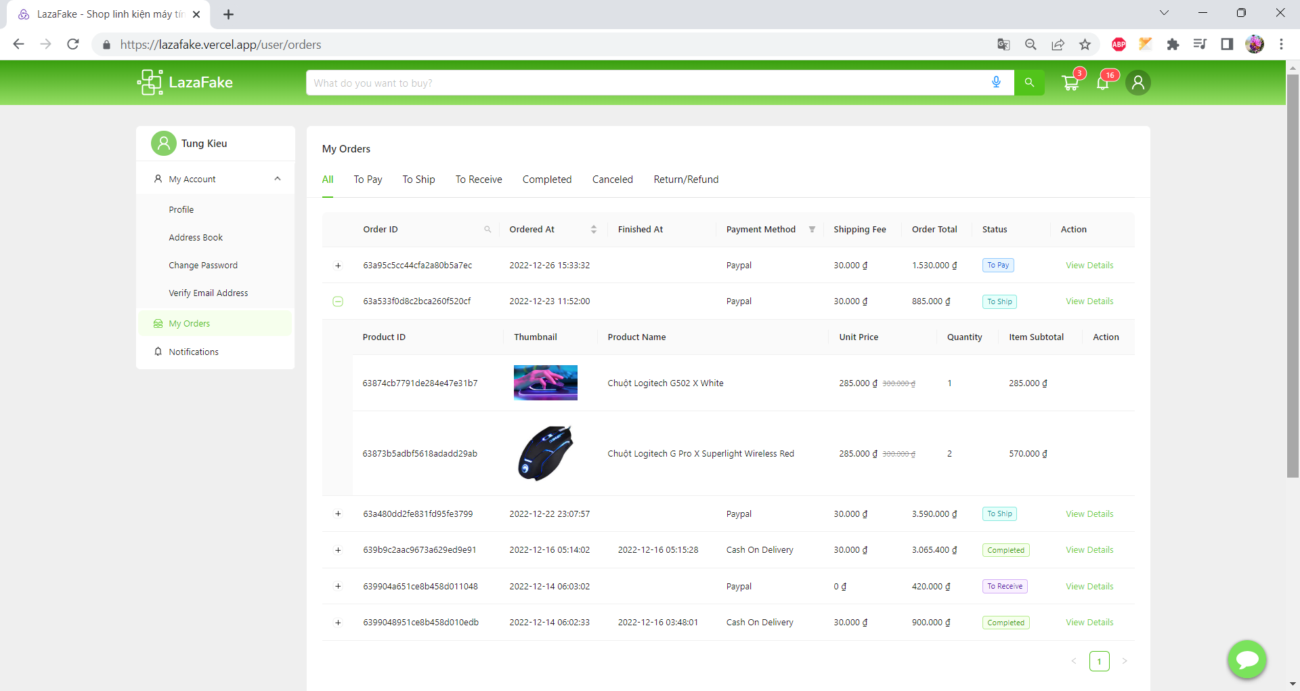This screenshot has width=1300, height=691.
Task: Expand order 639b9c2aac9673a629ed9e91 row
Action: (x=338, y=550)
